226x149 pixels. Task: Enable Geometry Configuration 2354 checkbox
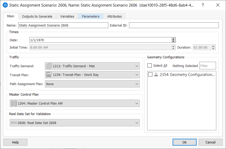150,75
